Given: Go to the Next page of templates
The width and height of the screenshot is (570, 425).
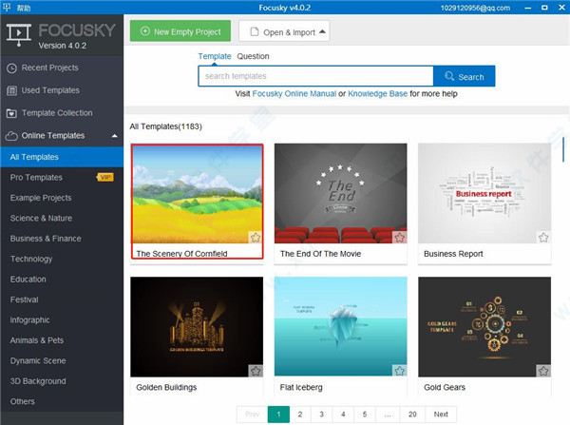Looking at the screenshot, I should click(x=441, y=415).
